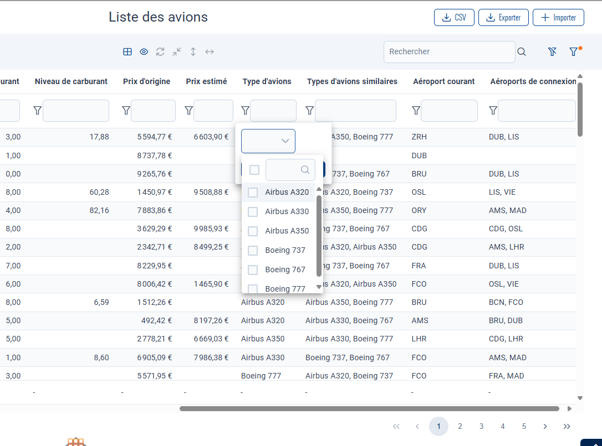This screenshot has width=602, height=446.
Task: Click the search magnifier icon beside Rechercher
Action: [x=522, y=52]
